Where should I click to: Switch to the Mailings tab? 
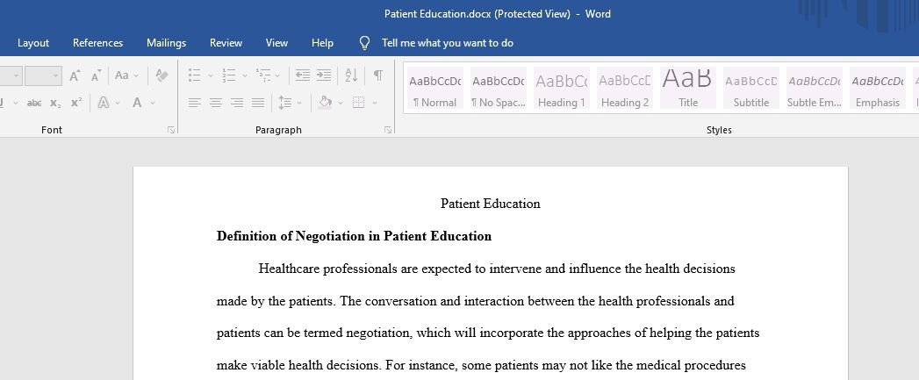pyautogui.click(x=167, y=43)
